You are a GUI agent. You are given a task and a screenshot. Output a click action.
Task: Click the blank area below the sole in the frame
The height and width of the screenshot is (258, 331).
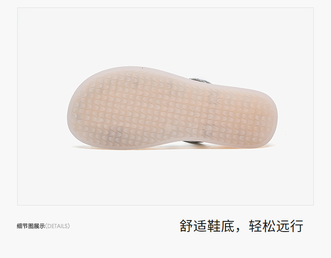coord(165,178)
